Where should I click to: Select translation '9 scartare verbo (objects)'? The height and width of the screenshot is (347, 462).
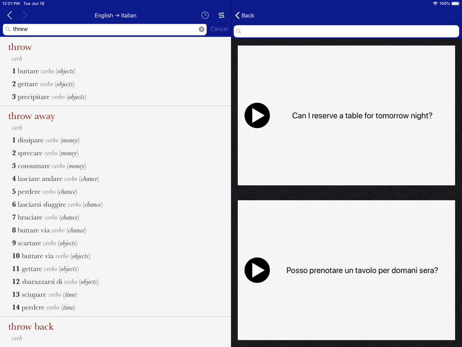[x=44, y=243]
